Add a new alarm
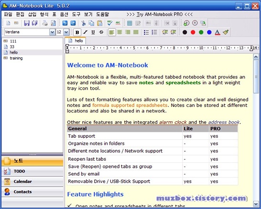The image size is (261, 209). [x=186, y=23]
